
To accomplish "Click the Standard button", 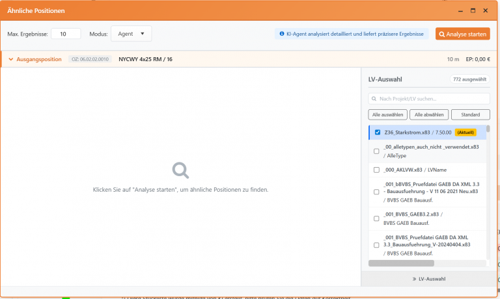I will [470, 115].
